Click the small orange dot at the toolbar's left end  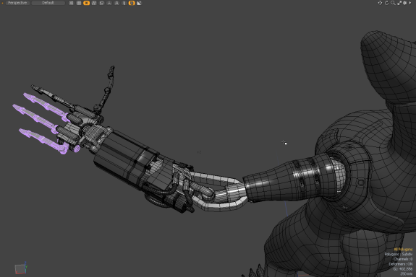tap(3, 3)
